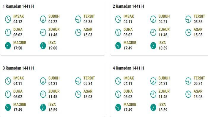
Task: Click the Imsak time 04:11 on 2 Ramadan
Action: click(x=128, y=22)
